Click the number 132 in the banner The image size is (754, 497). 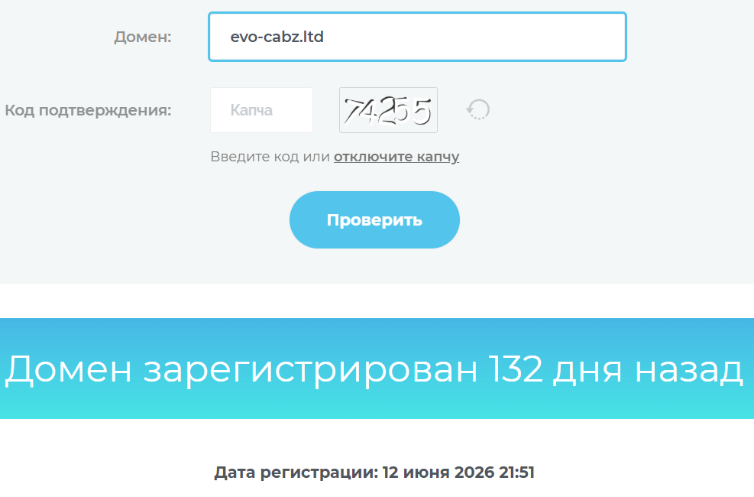(x=515, y=369)
